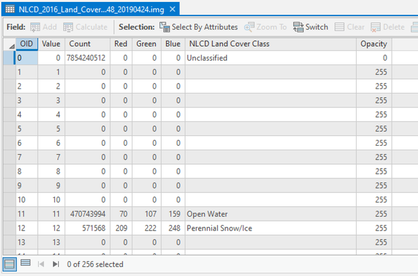Switch the selection
The height and width of the screenshot is (276, 418).
point(310,27)
